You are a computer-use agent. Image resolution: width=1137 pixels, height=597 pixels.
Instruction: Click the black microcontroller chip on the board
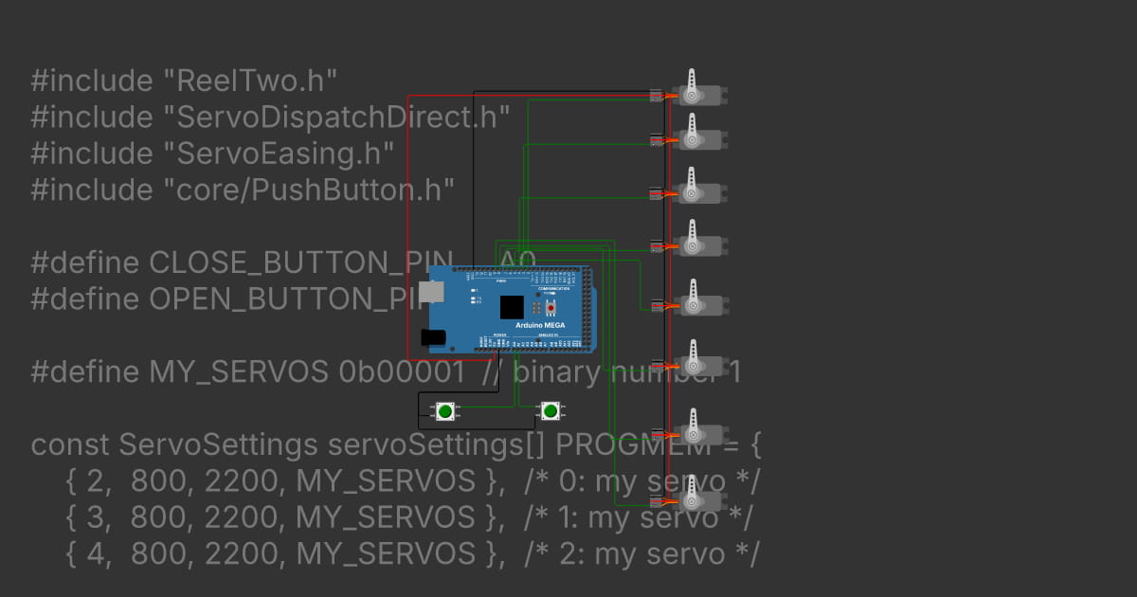coord(512,307)
